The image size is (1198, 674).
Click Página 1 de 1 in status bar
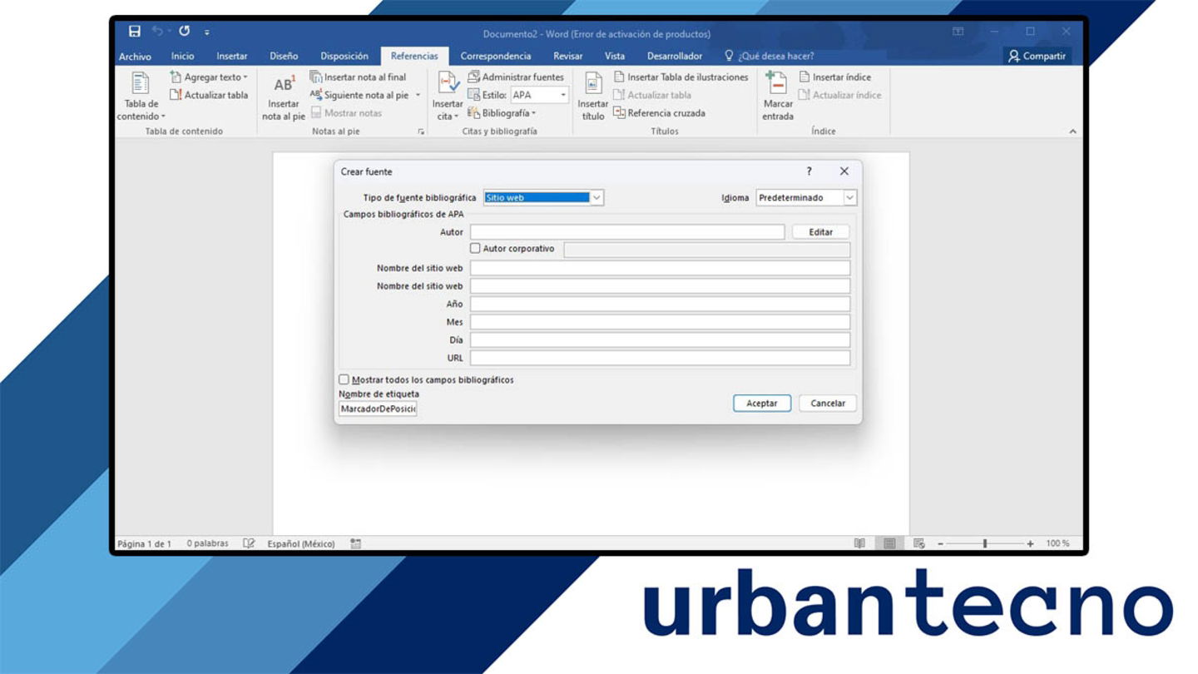(144, 543)
